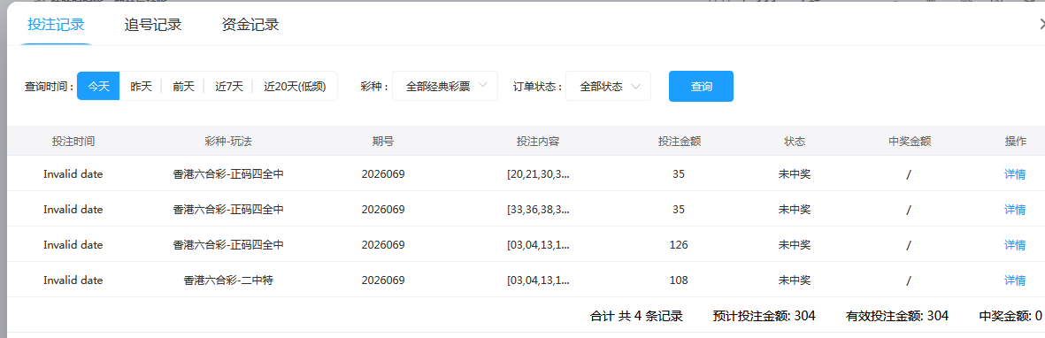This screenshot has height=338, width=1045.
Task: Click the 操作 column header
Action: pyautogui.click(x=1015, y=142)
